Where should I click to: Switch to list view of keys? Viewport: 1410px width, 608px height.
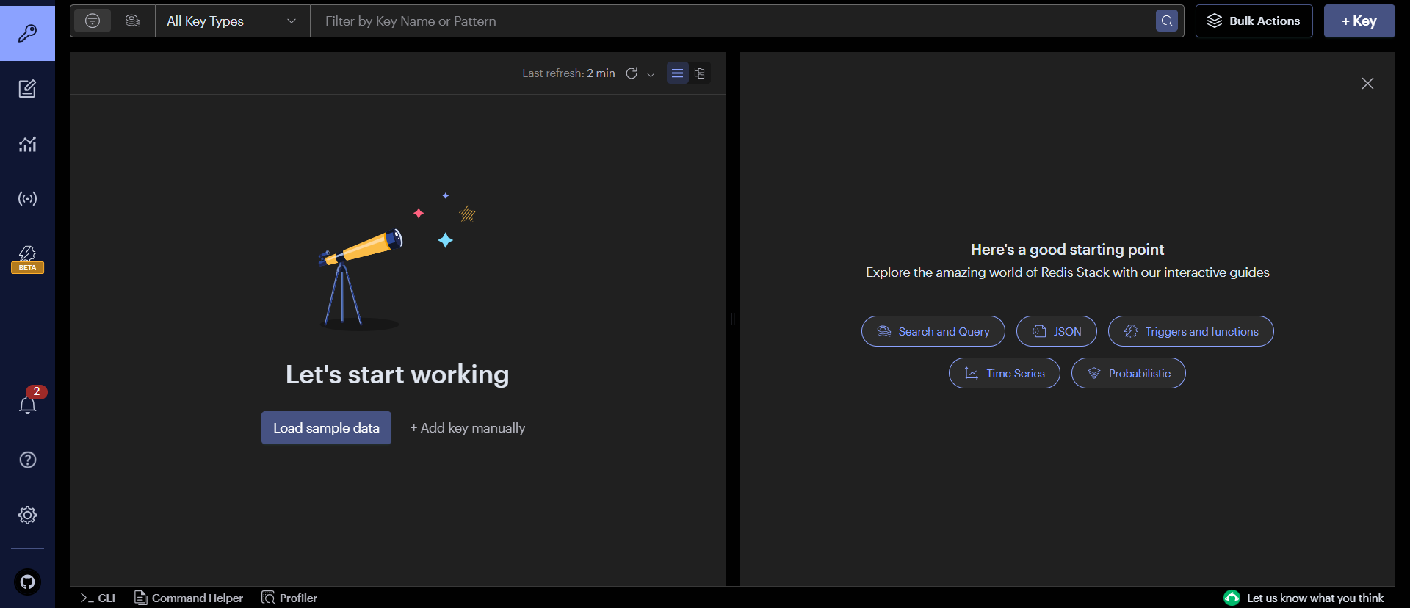[x=677, y=73]
